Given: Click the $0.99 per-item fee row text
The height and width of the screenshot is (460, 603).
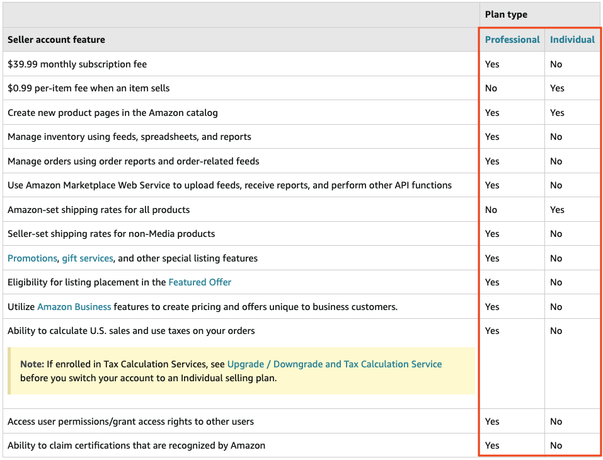Looking at the screenshot, I should [88, 88].
